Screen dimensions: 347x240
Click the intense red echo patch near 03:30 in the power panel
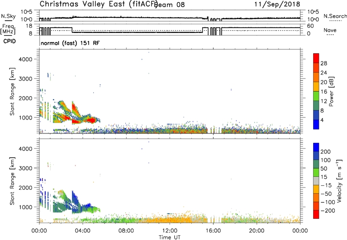coord(76,121)
